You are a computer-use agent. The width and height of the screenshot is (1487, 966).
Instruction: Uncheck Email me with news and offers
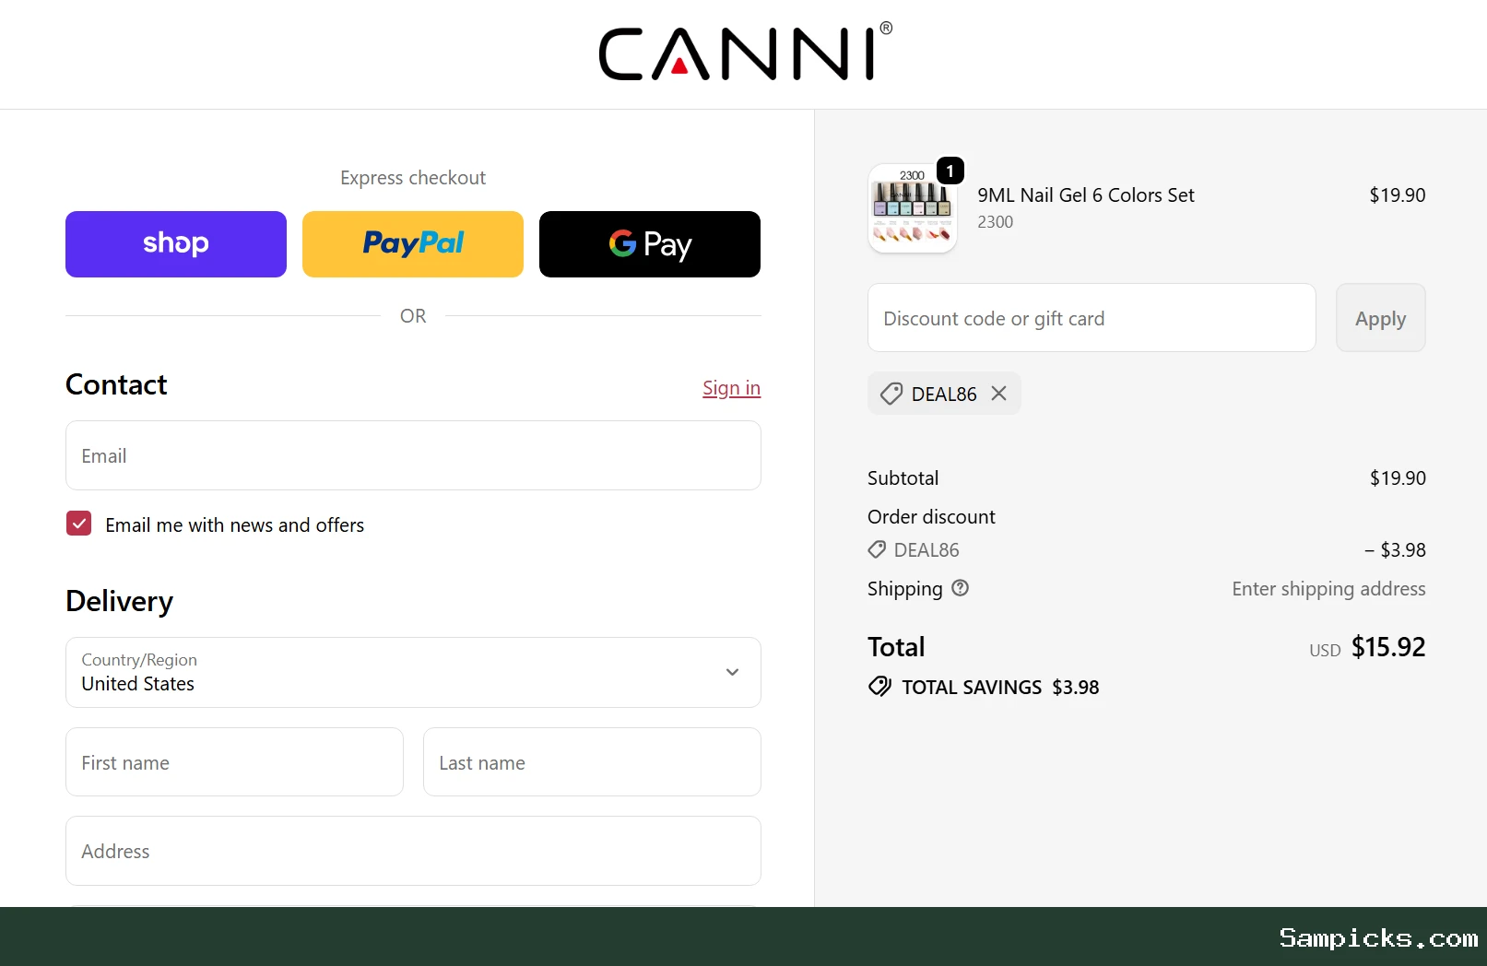(x=79, y=524)
